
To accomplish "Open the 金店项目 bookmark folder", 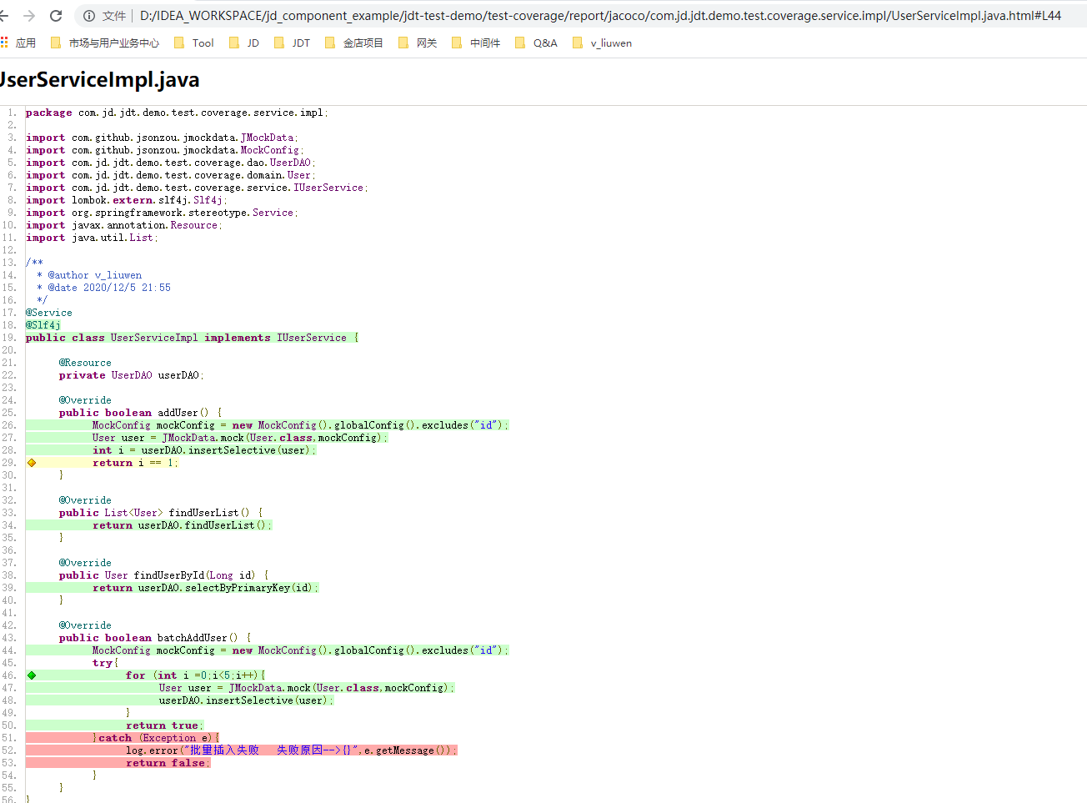I will click(353, 43).
